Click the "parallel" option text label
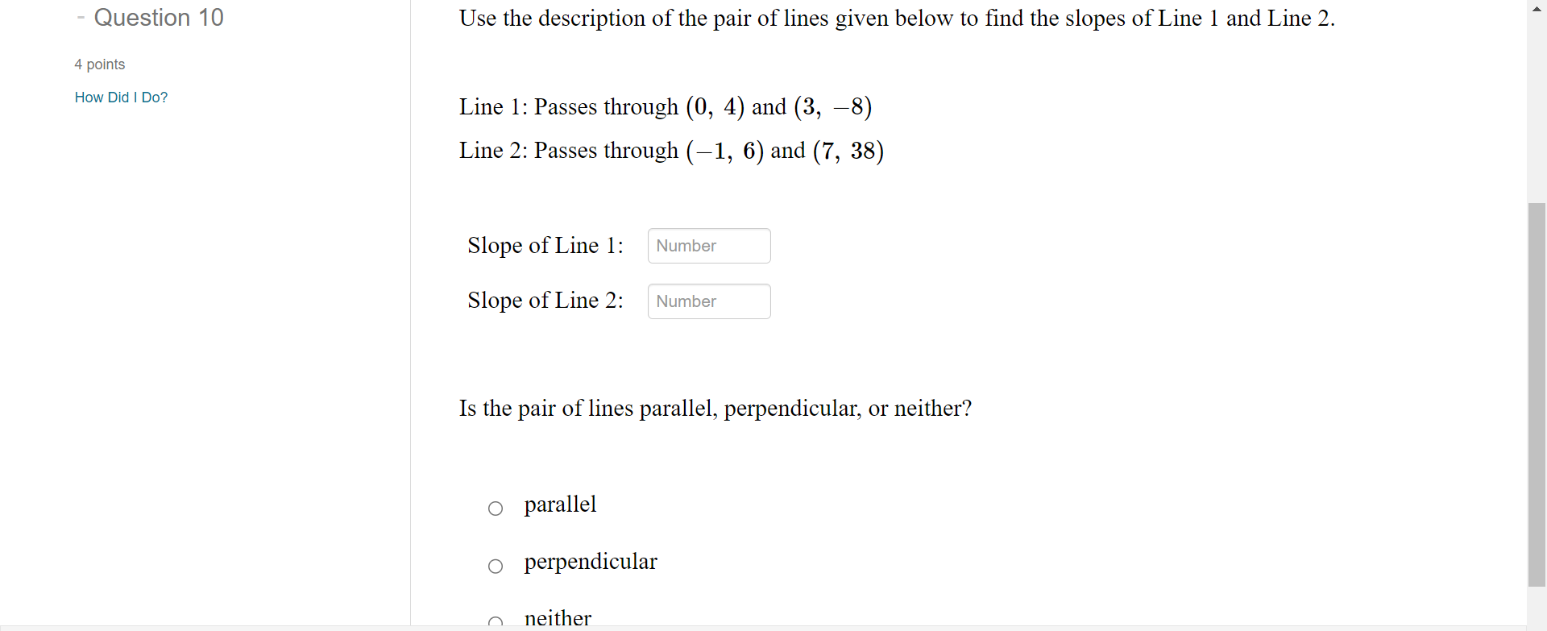The height and width of the screenshot is (631, 1547). click(561, 504)
